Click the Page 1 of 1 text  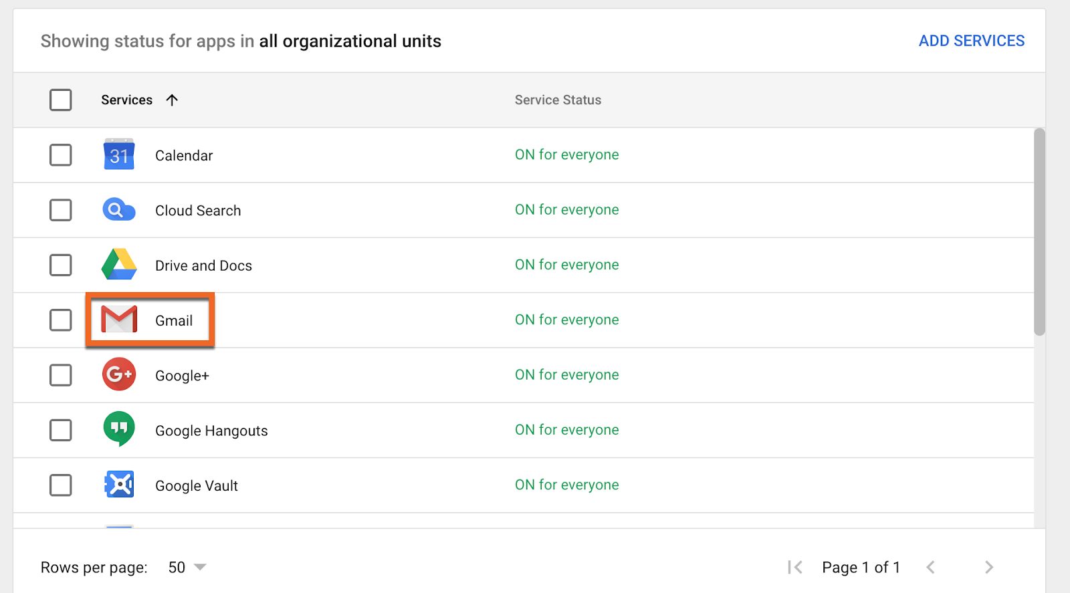coord(861,568)
